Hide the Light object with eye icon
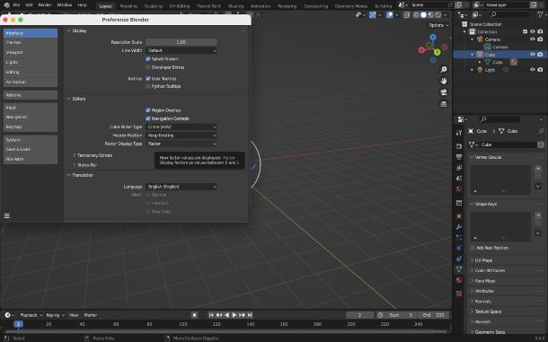The image size is (548, 342). (532, 70)
